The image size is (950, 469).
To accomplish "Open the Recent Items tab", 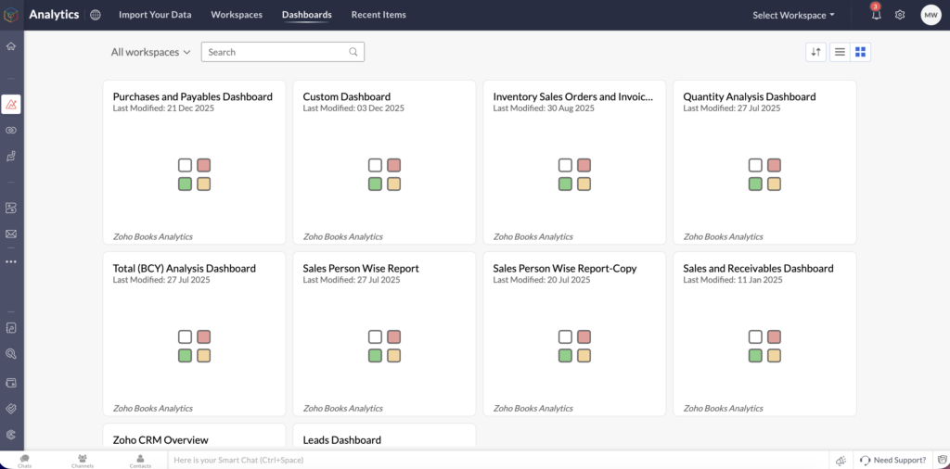I will [x=379, y=15].
